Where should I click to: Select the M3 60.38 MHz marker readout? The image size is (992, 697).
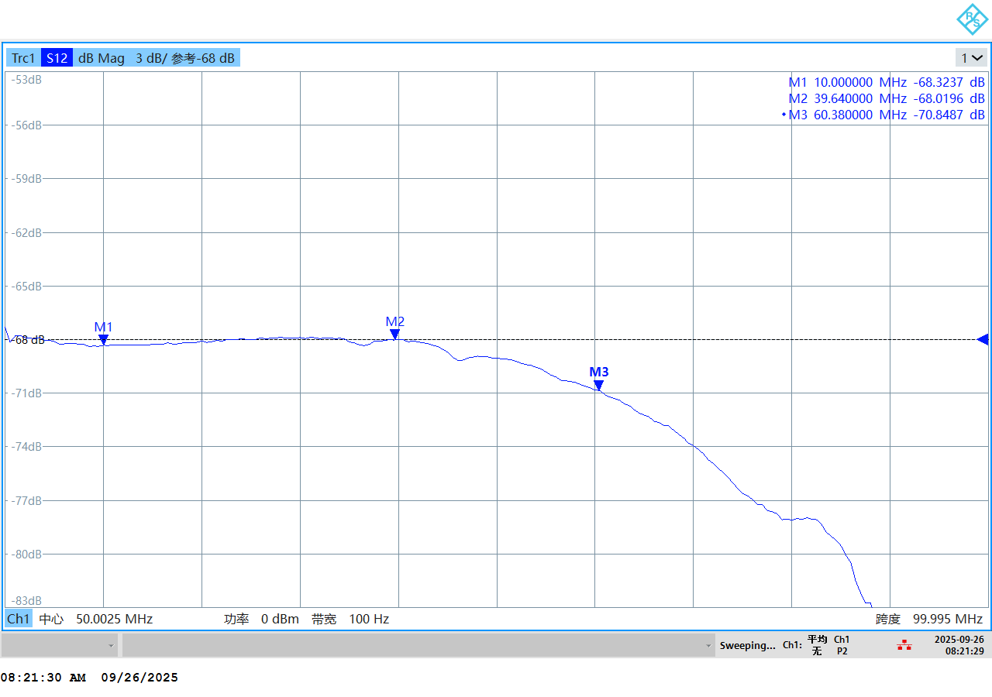(x=887, y=115)
